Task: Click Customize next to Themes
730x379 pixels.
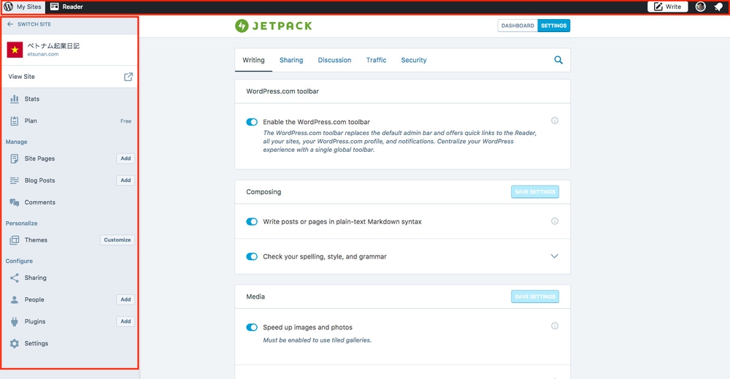Action: 118,240
